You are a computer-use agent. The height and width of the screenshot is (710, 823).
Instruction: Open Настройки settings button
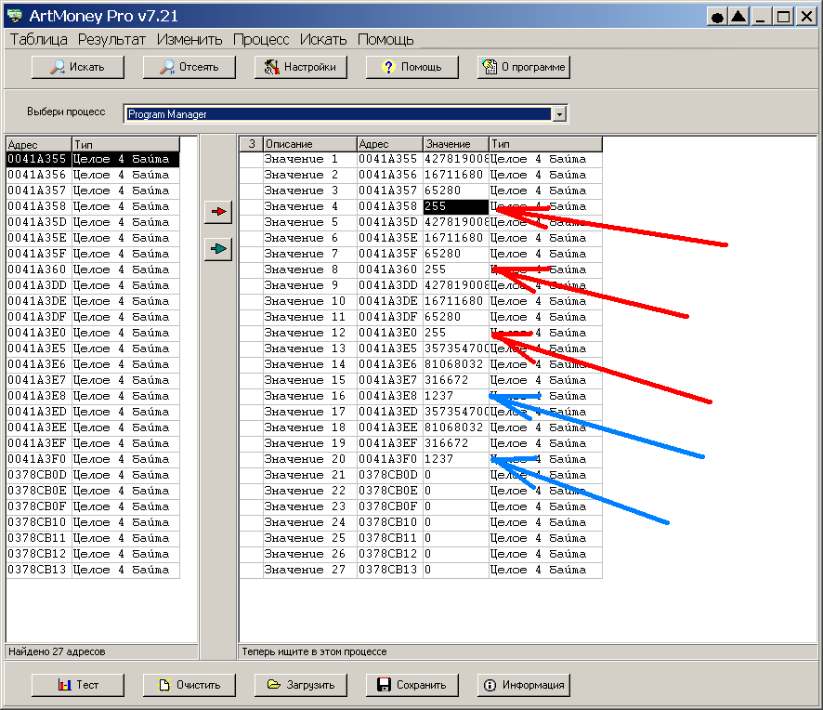tap(300, 67)
